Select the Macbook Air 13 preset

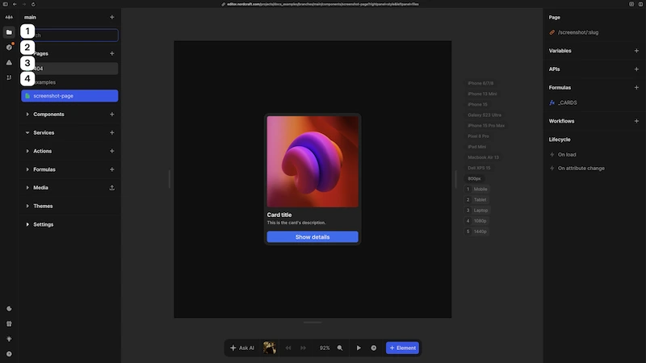click(x=483, y=157)
